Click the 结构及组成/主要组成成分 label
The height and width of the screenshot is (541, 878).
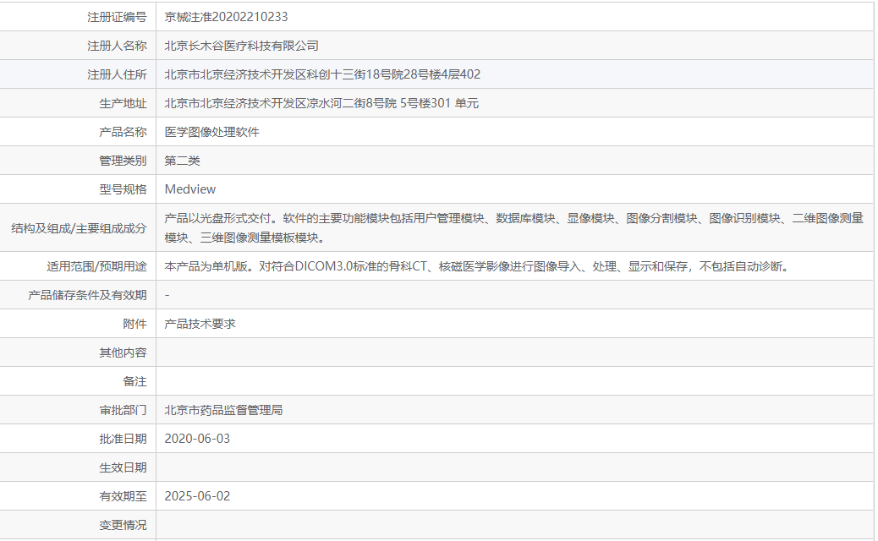79,228
